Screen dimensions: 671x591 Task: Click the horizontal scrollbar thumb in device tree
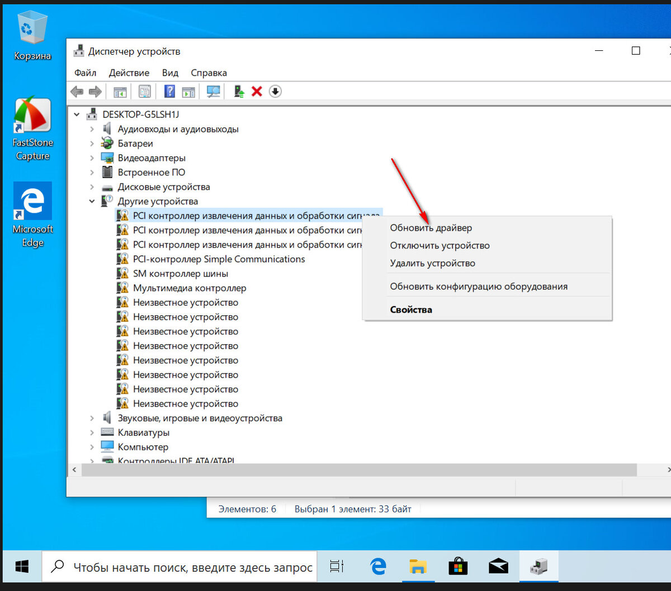pos(359,470)
